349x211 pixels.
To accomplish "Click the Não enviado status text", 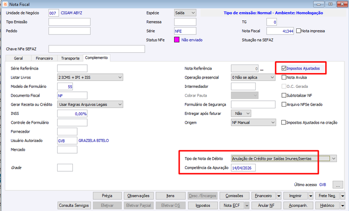I will tap(192, 40).
